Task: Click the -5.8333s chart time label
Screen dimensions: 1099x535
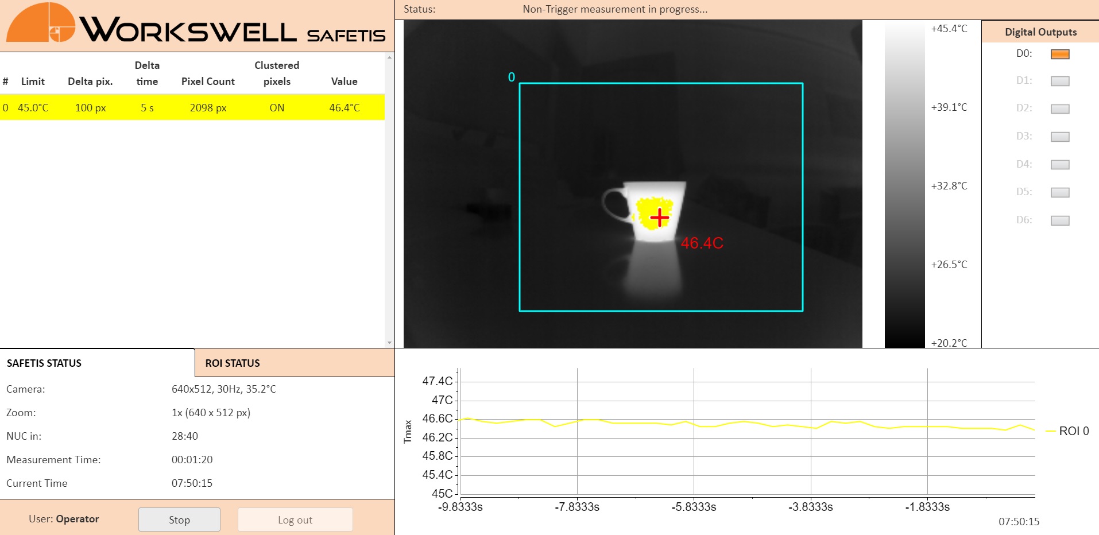Action: [694, 507]
